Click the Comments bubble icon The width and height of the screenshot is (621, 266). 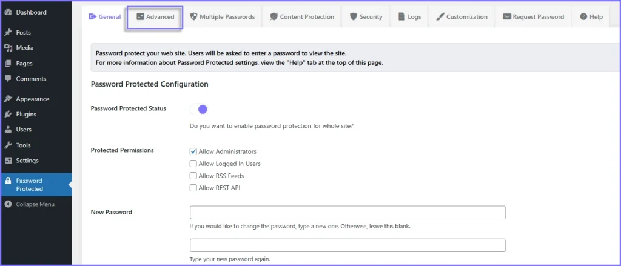click(8, 79)
